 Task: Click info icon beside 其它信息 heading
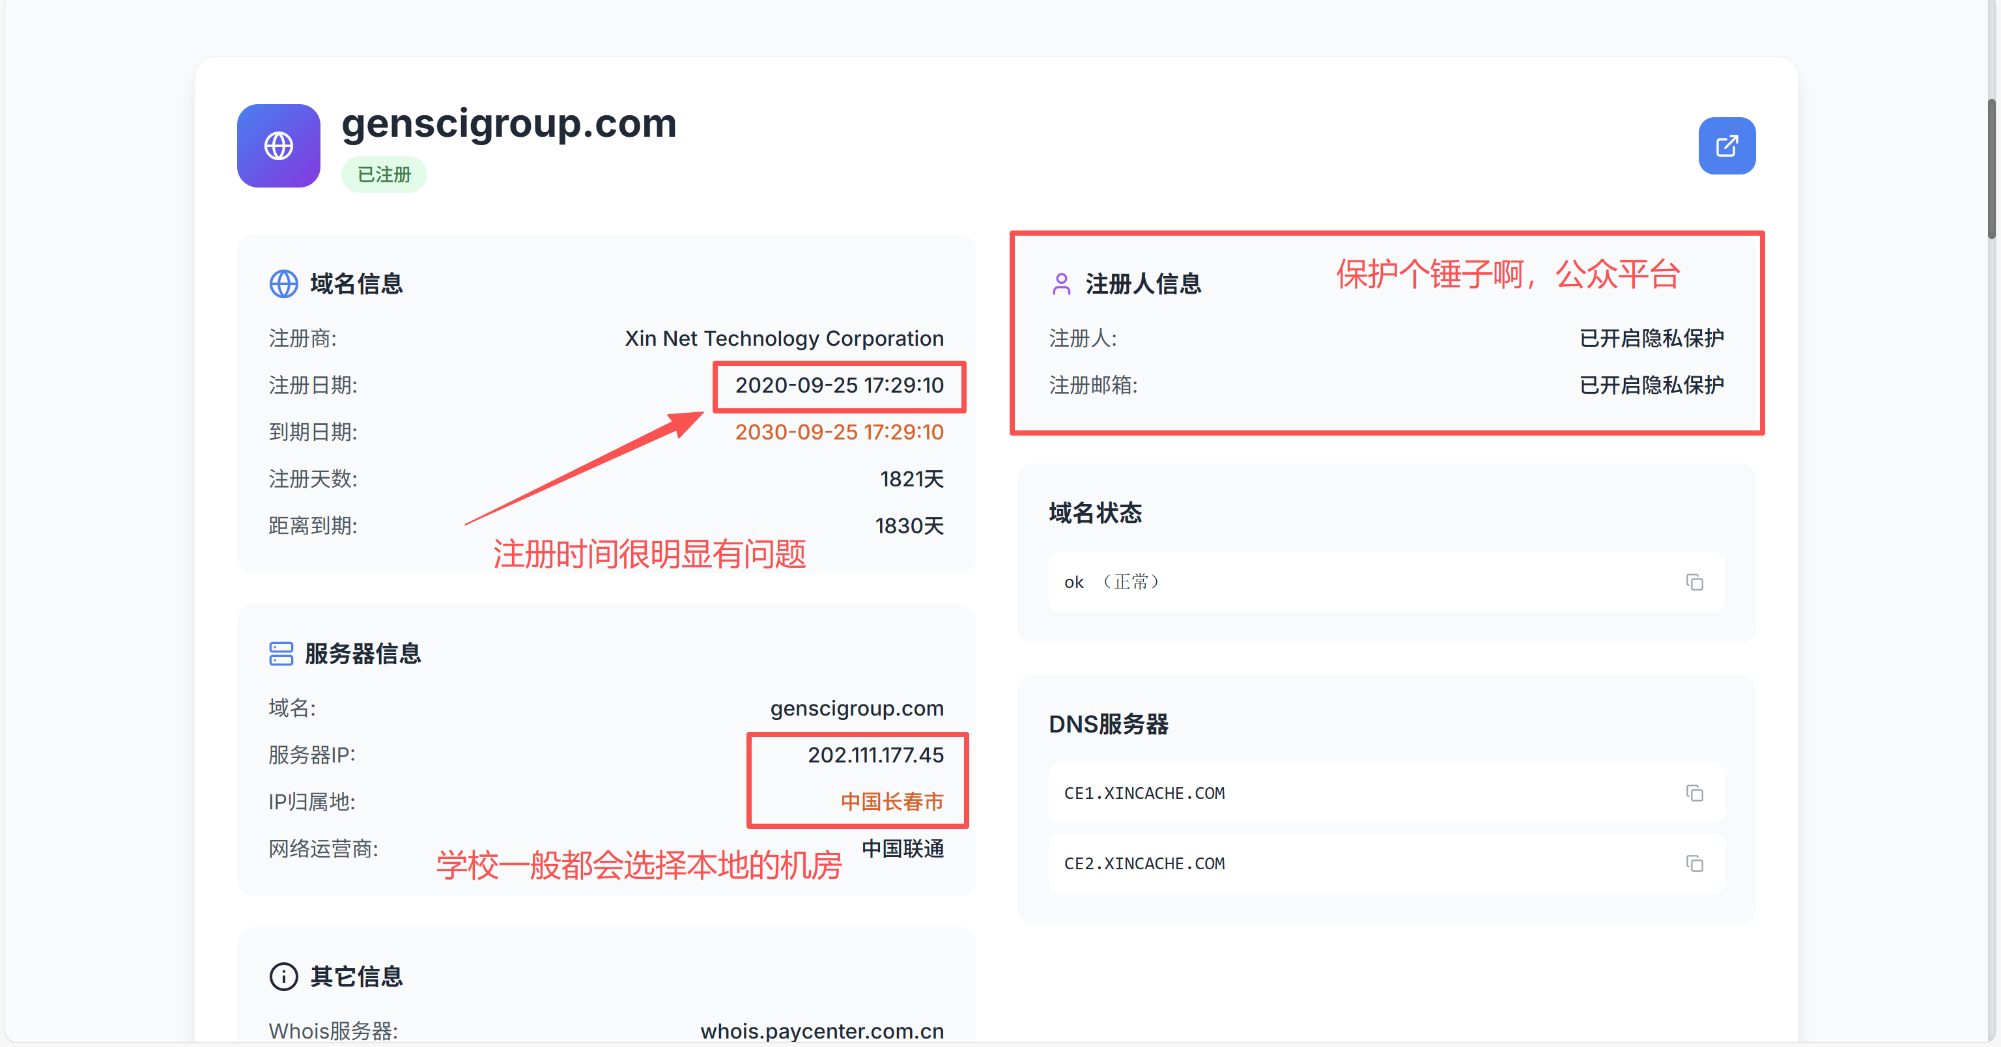[x=283, y=976]
